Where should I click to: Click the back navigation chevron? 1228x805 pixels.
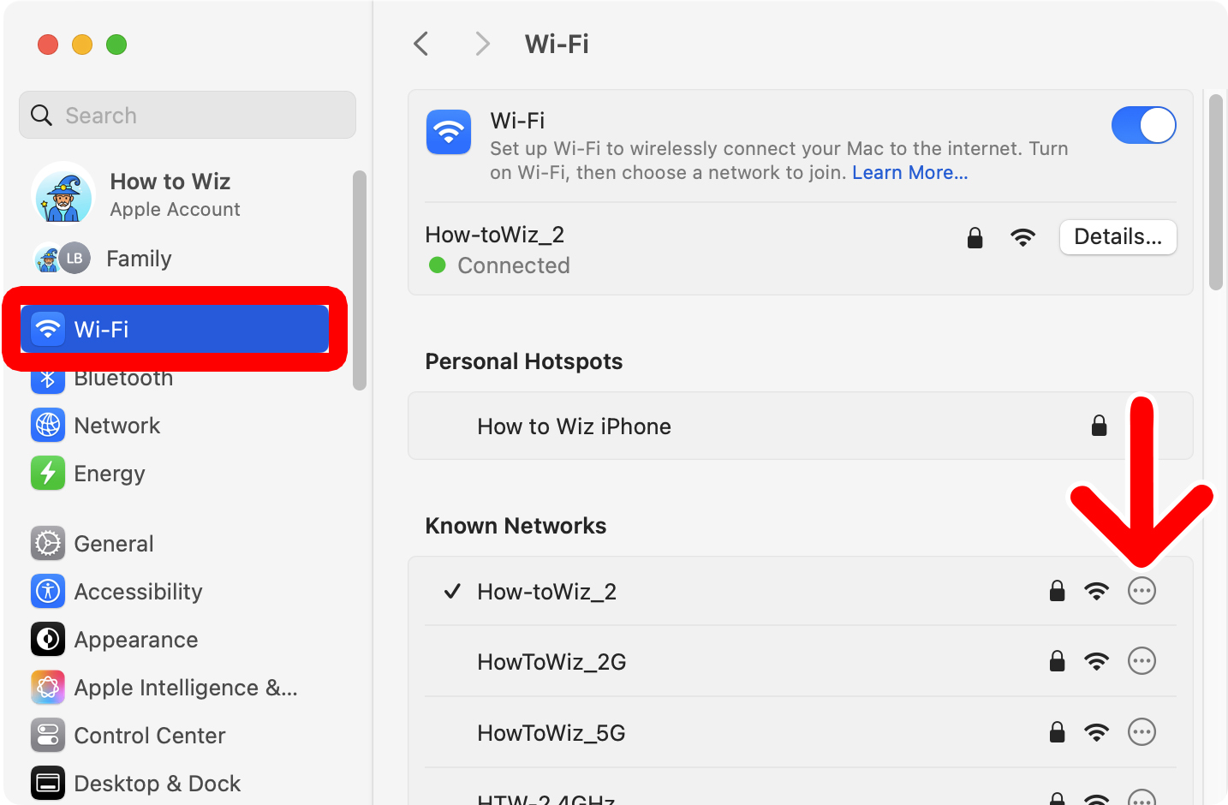420,44
